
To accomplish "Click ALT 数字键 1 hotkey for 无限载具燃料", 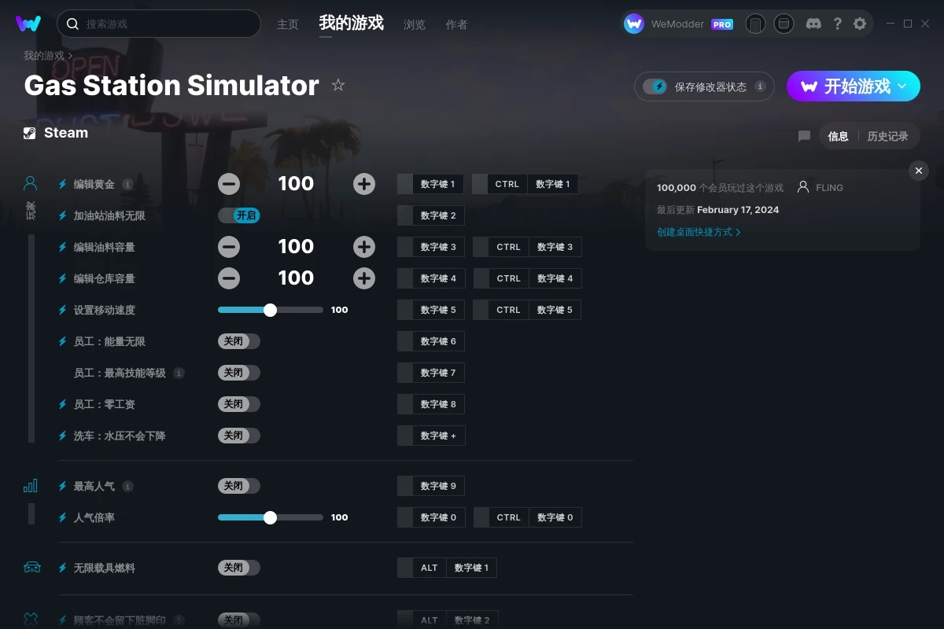I will [x=447, y=568].
